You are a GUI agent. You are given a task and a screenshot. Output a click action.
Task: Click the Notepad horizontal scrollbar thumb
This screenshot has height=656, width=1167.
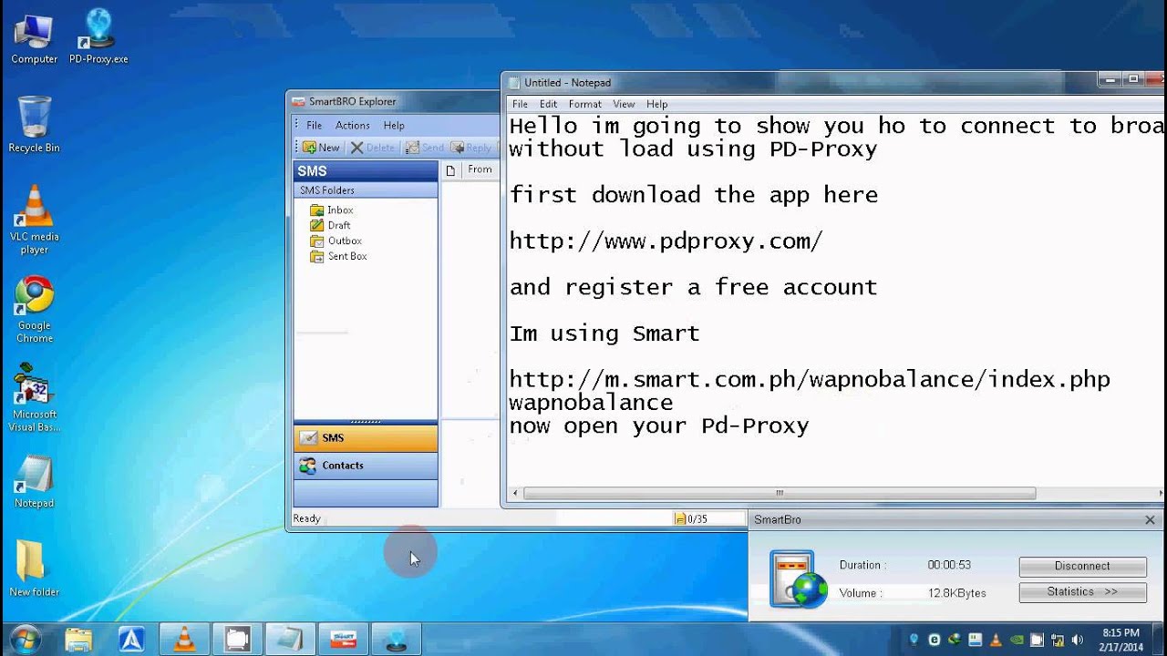point(780,493)
